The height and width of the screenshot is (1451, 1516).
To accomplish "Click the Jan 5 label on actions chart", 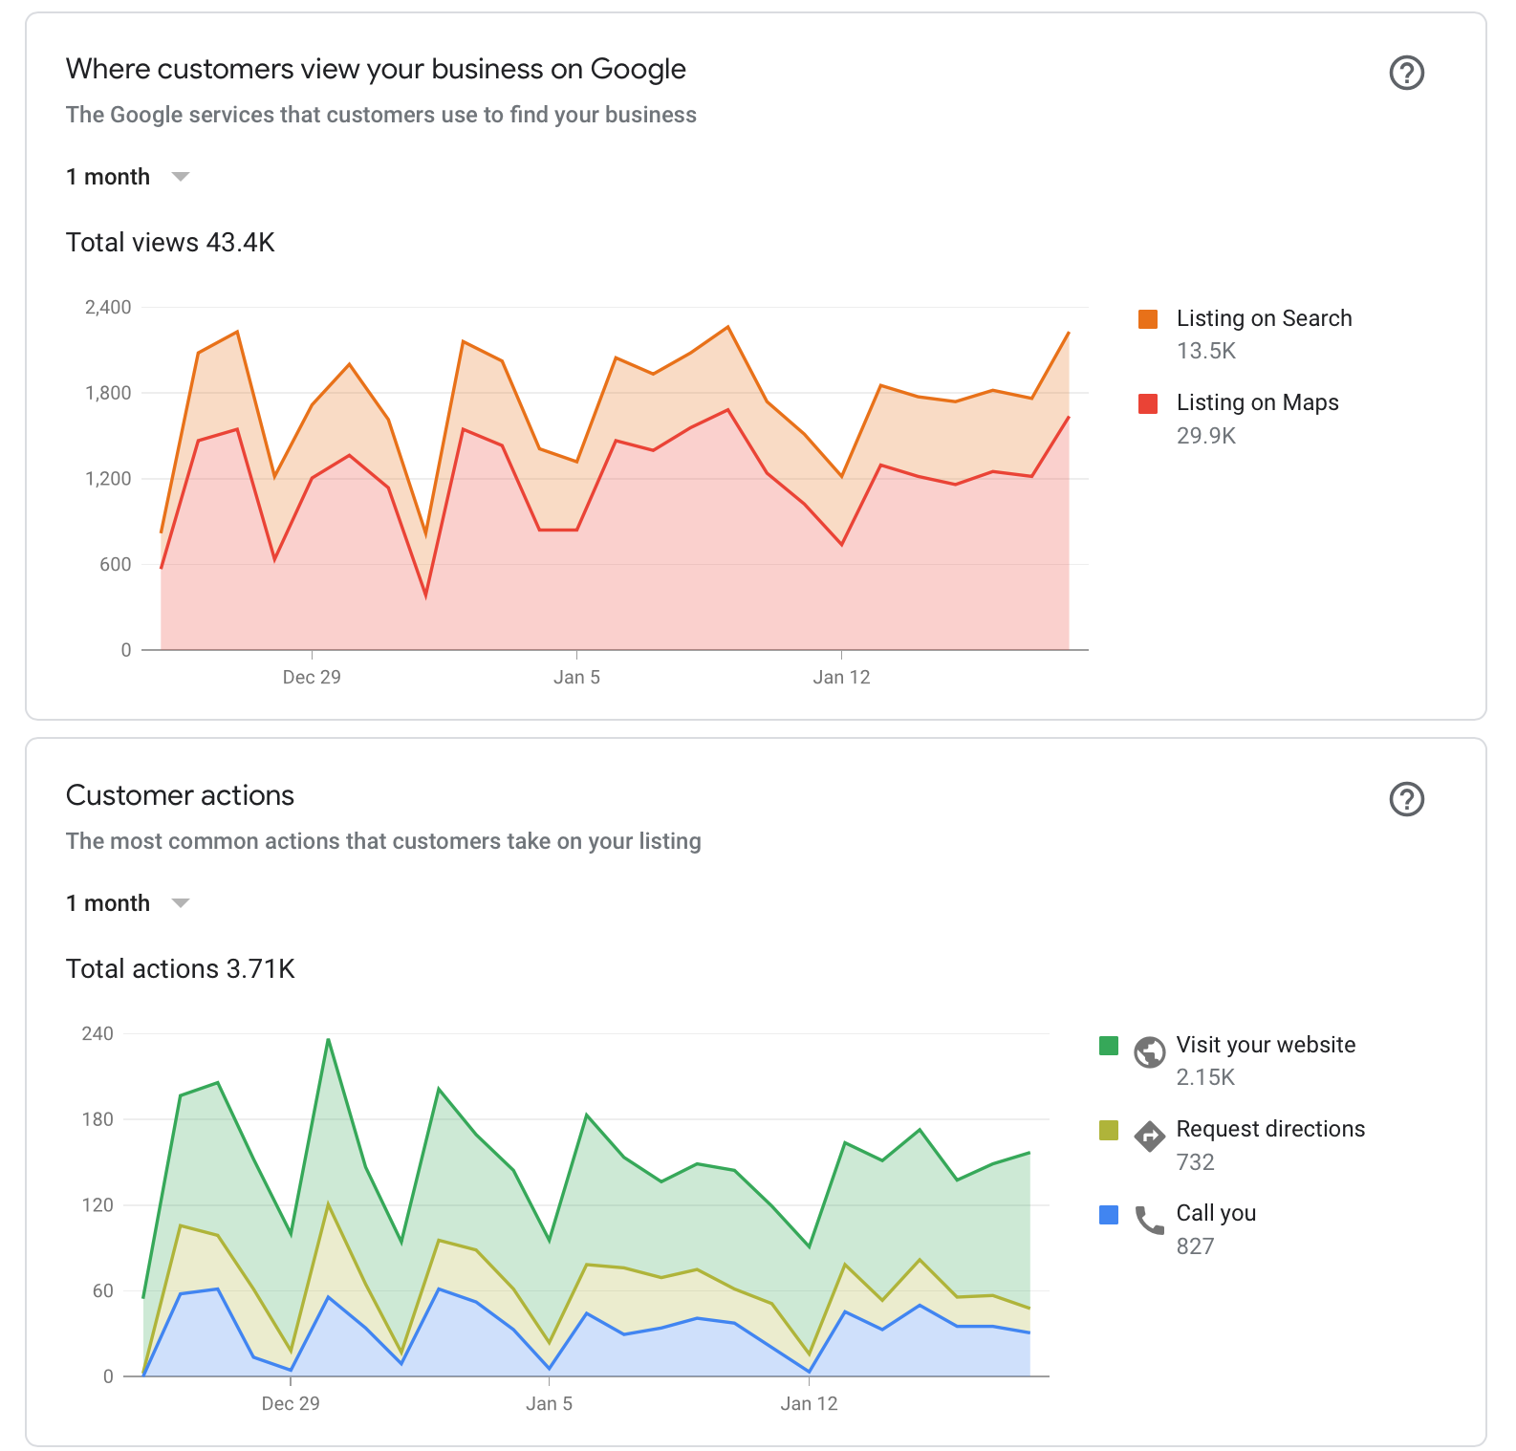I will click(549, 1404).
